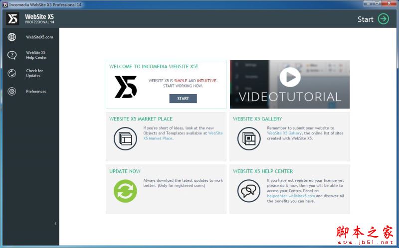Viewport: 399px width, 248px height.
Task: Select WebSite X5 Help Center sidebar item
Action: pos(36,55)
